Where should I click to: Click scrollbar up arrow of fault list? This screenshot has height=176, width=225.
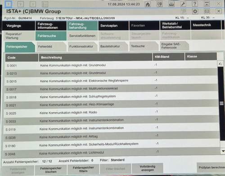220,64
